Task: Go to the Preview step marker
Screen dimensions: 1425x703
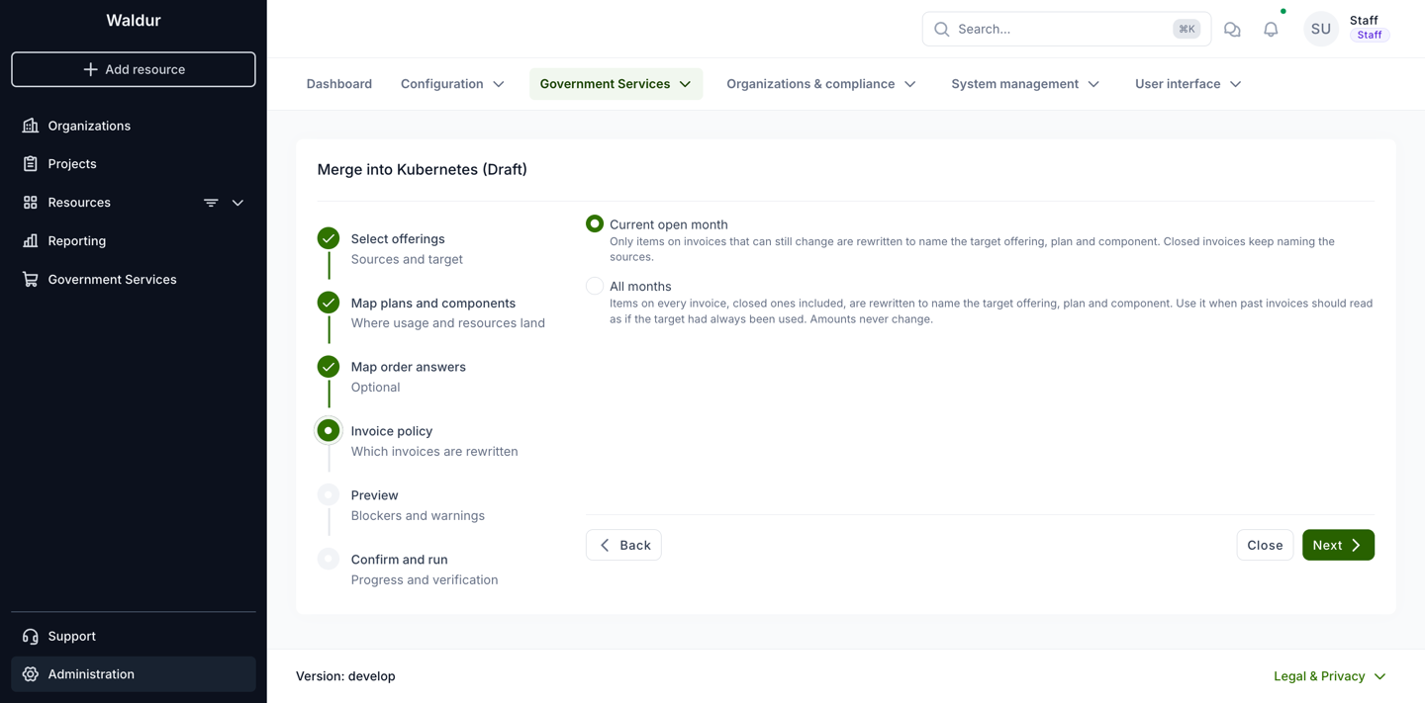Action: pos(329,494)
